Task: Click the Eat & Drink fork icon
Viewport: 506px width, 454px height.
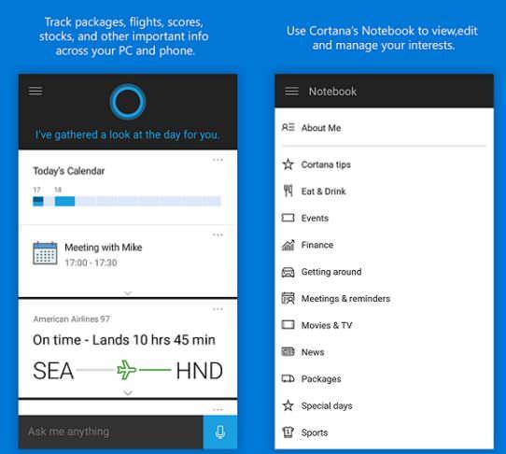Action: tap(288, 191)
